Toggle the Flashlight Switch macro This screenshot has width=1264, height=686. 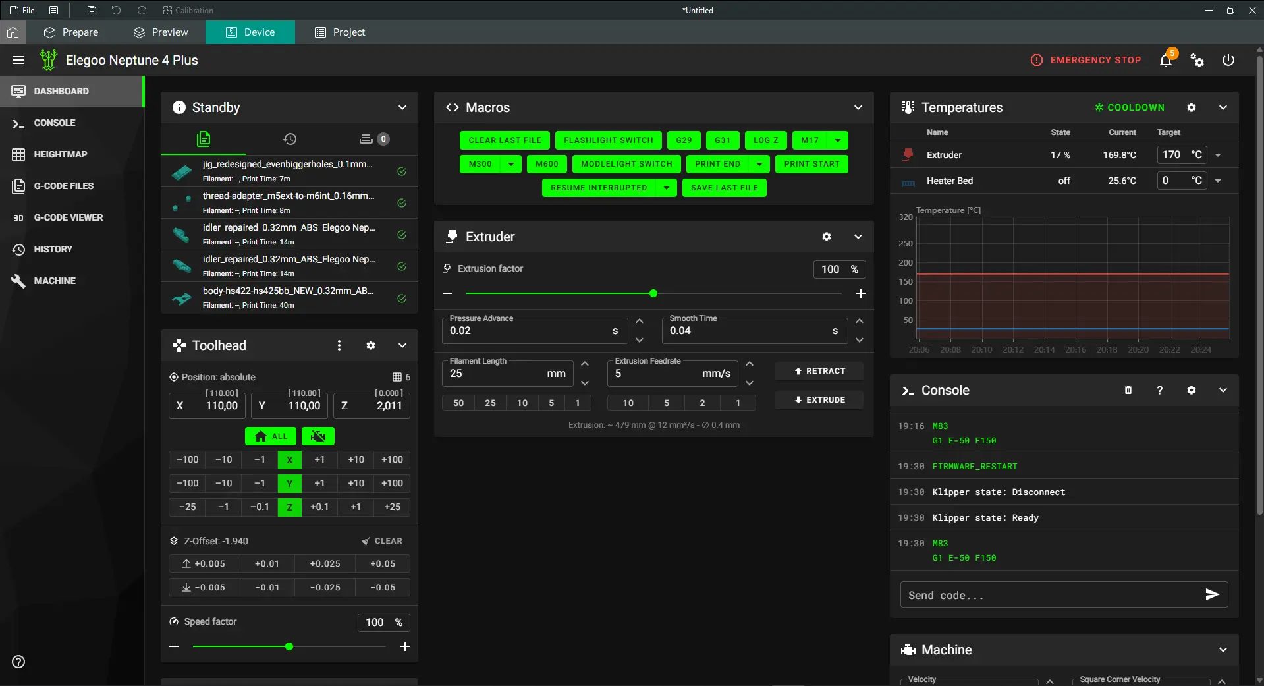(x=608, y=140)
